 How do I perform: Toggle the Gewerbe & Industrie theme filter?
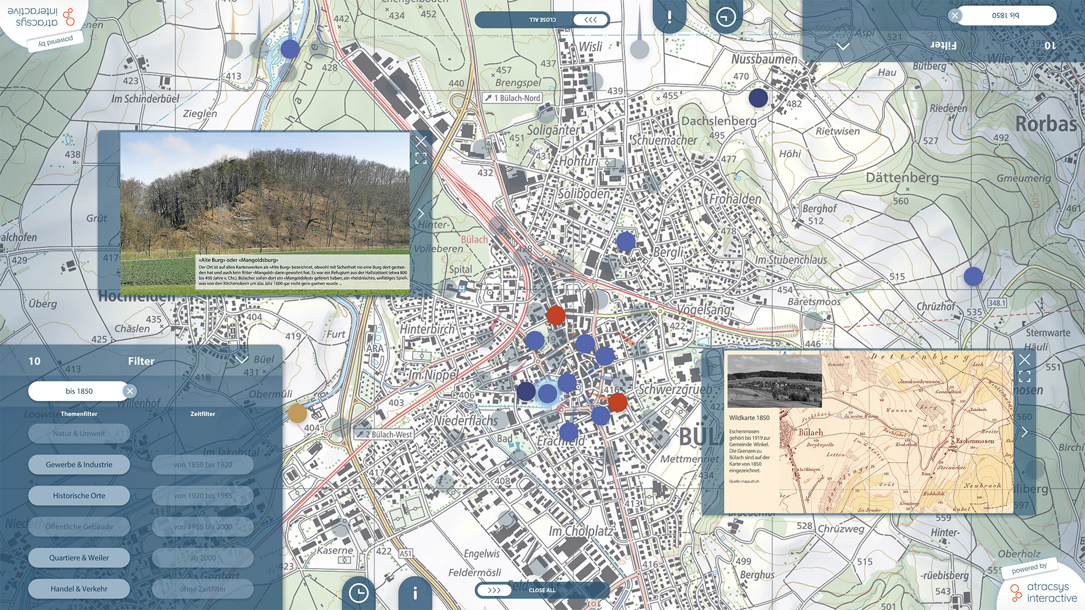click(x=79, y=464)
